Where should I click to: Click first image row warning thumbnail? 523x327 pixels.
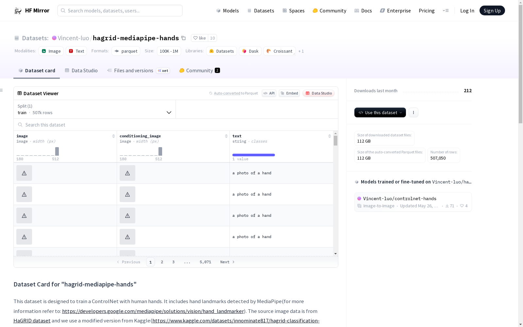(x=24, y=173)
